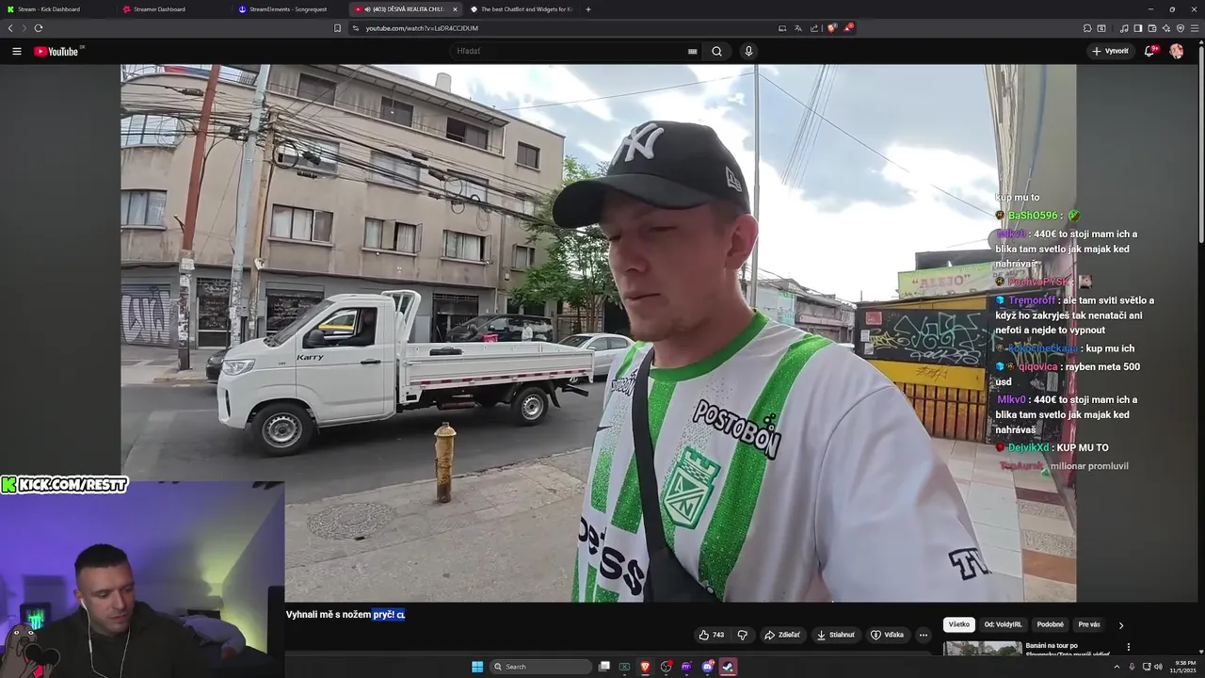Open the browser main hamburger menu
Image resolution: width=1205 pixels, height=678 pixels.
pos(1195,28)
